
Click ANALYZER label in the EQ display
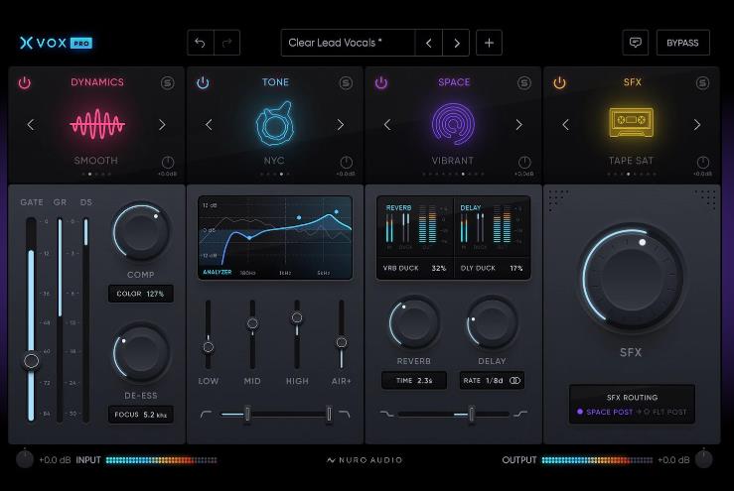click(219, 271)
